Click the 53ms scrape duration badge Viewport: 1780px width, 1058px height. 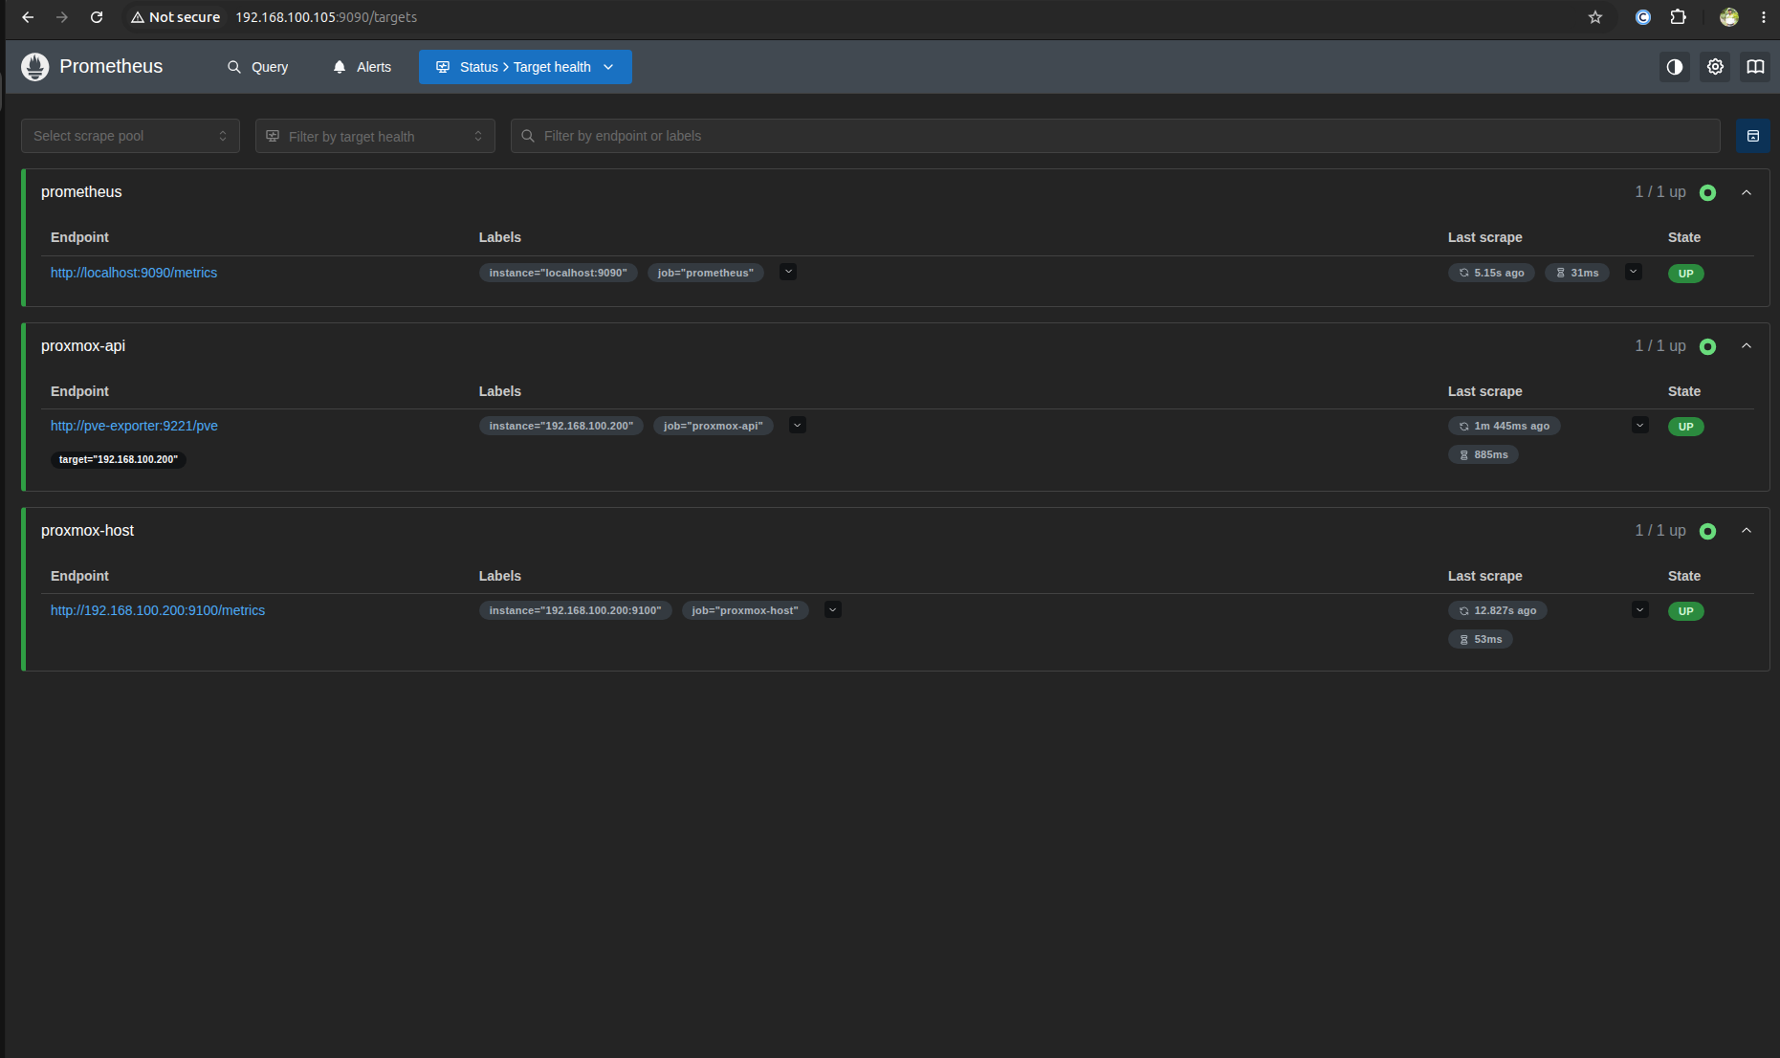pos(1481,639)
